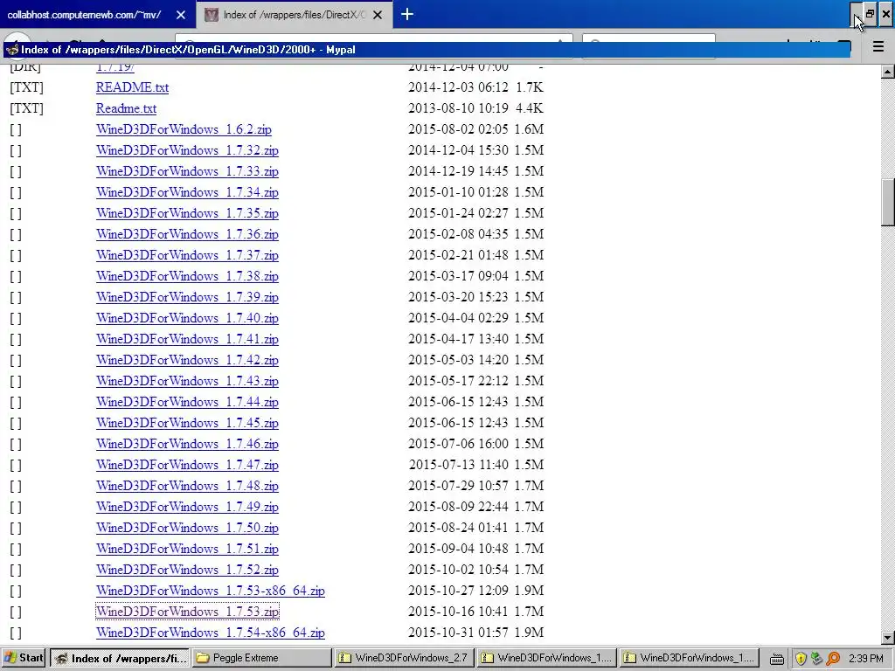Click the scrollbar up arrow
The height and width of the screenshot is (671, 895).
click(x=887, y=72)
